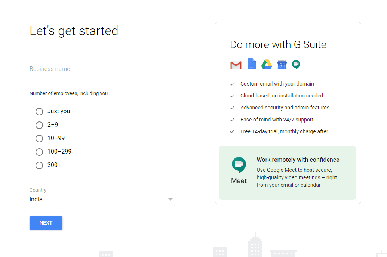Click the Gmail icon
The height and width of the screenshot is (257, 387).
236,64
